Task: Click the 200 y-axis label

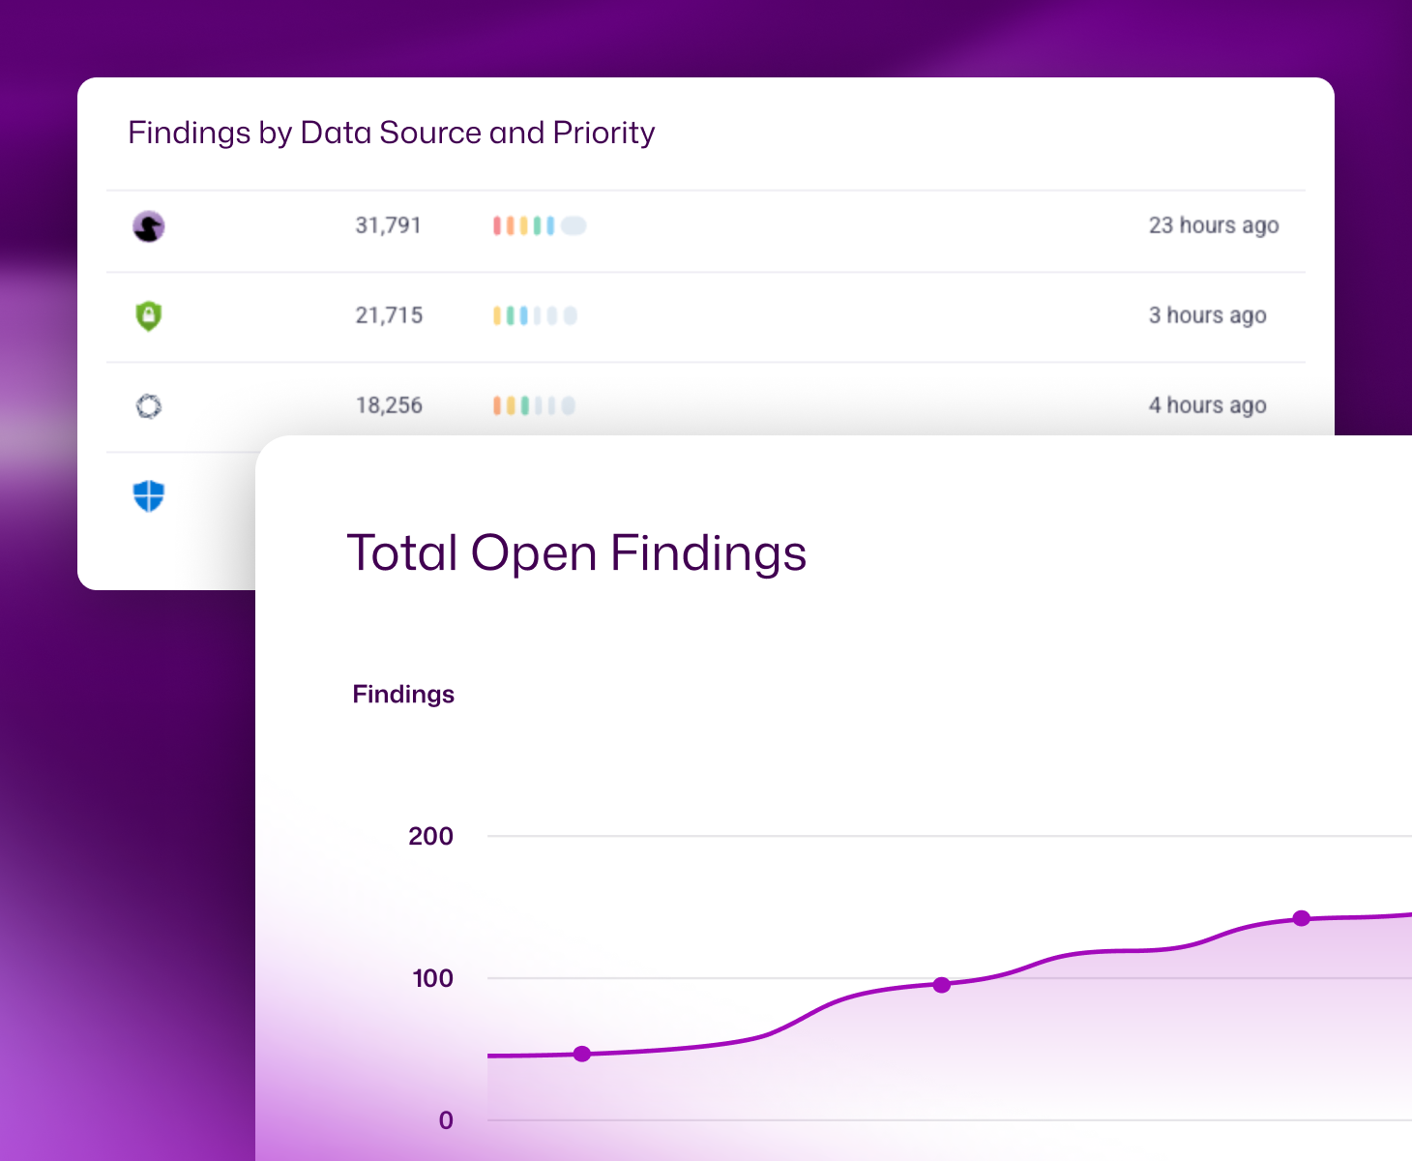Action: point(430,837)
